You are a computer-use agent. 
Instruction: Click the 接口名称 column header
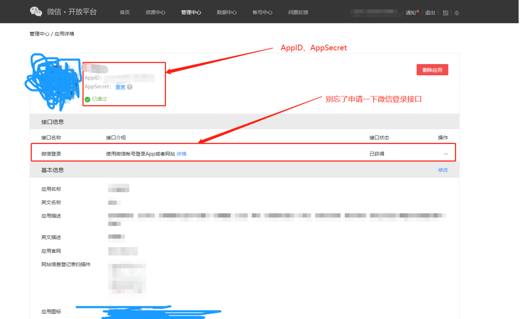point(51,138)
